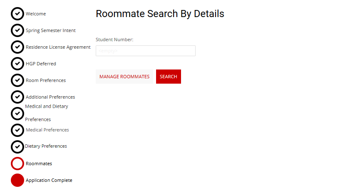This screenshot has height=196, width=355.
Task: Click the Student Number input field
Action: click(145, 51)
